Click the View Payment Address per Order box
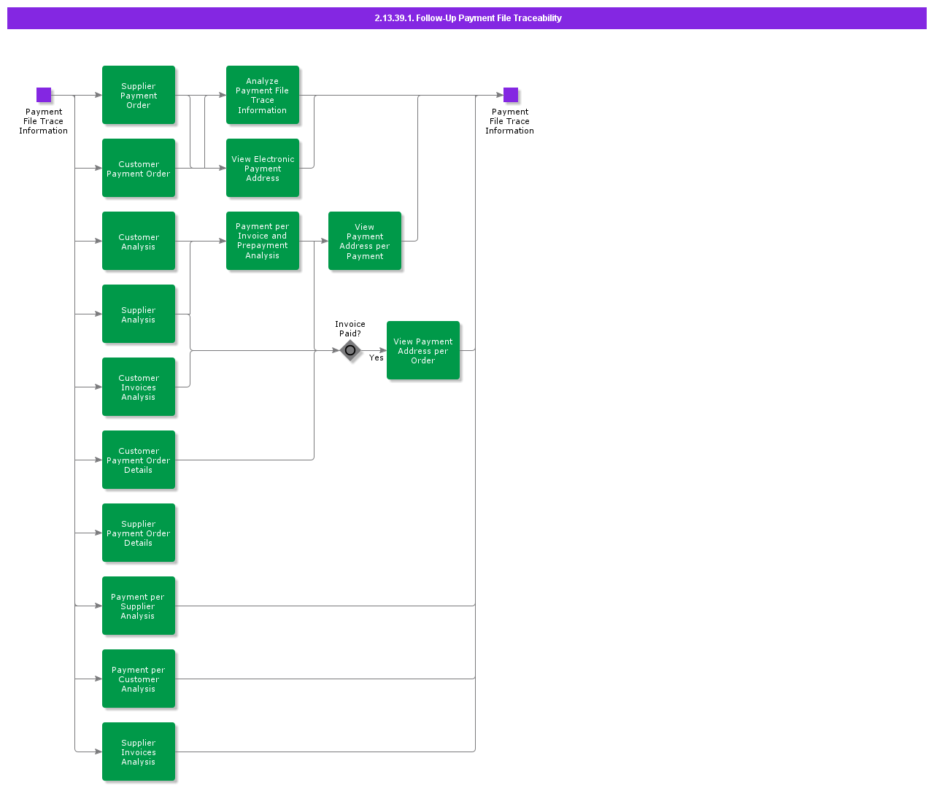The height and width of the screenshot is (788, 934). [x=423, y=350]
